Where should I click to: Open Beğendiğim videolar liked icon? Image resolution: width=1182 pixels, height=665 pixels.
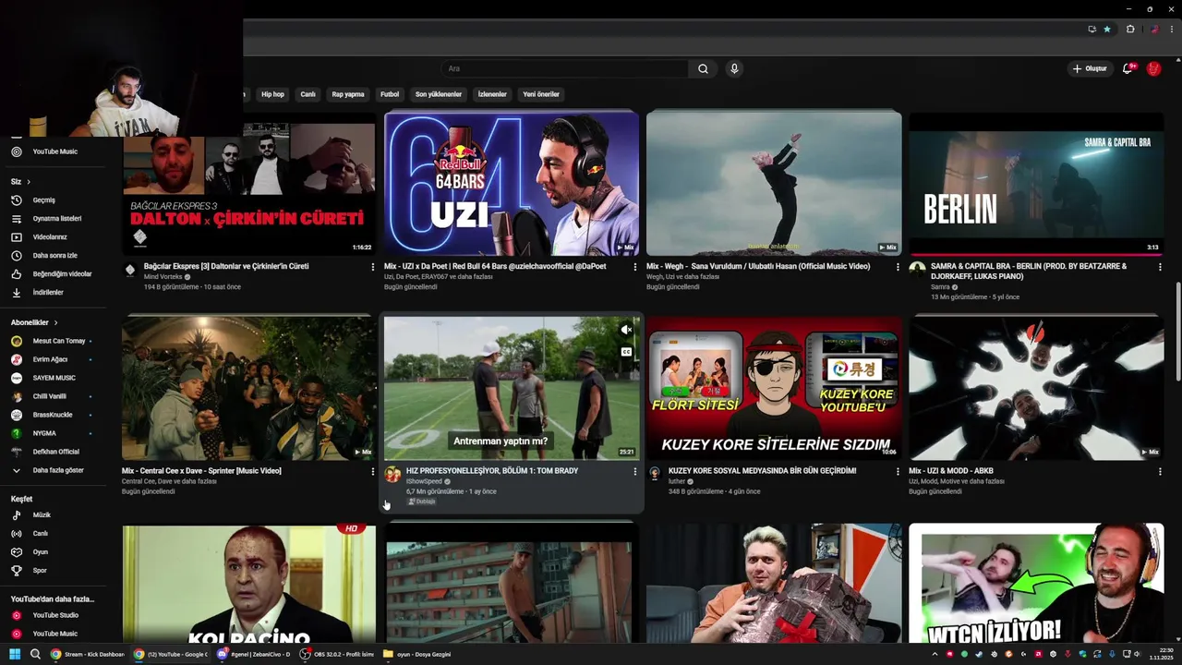click(x=16, y=274)
